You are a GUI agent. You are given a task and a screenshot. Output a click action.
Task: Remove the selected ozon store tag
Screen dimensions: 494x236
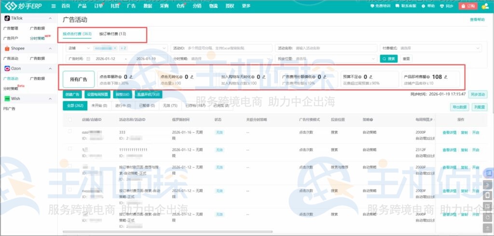tap(115, 48)
